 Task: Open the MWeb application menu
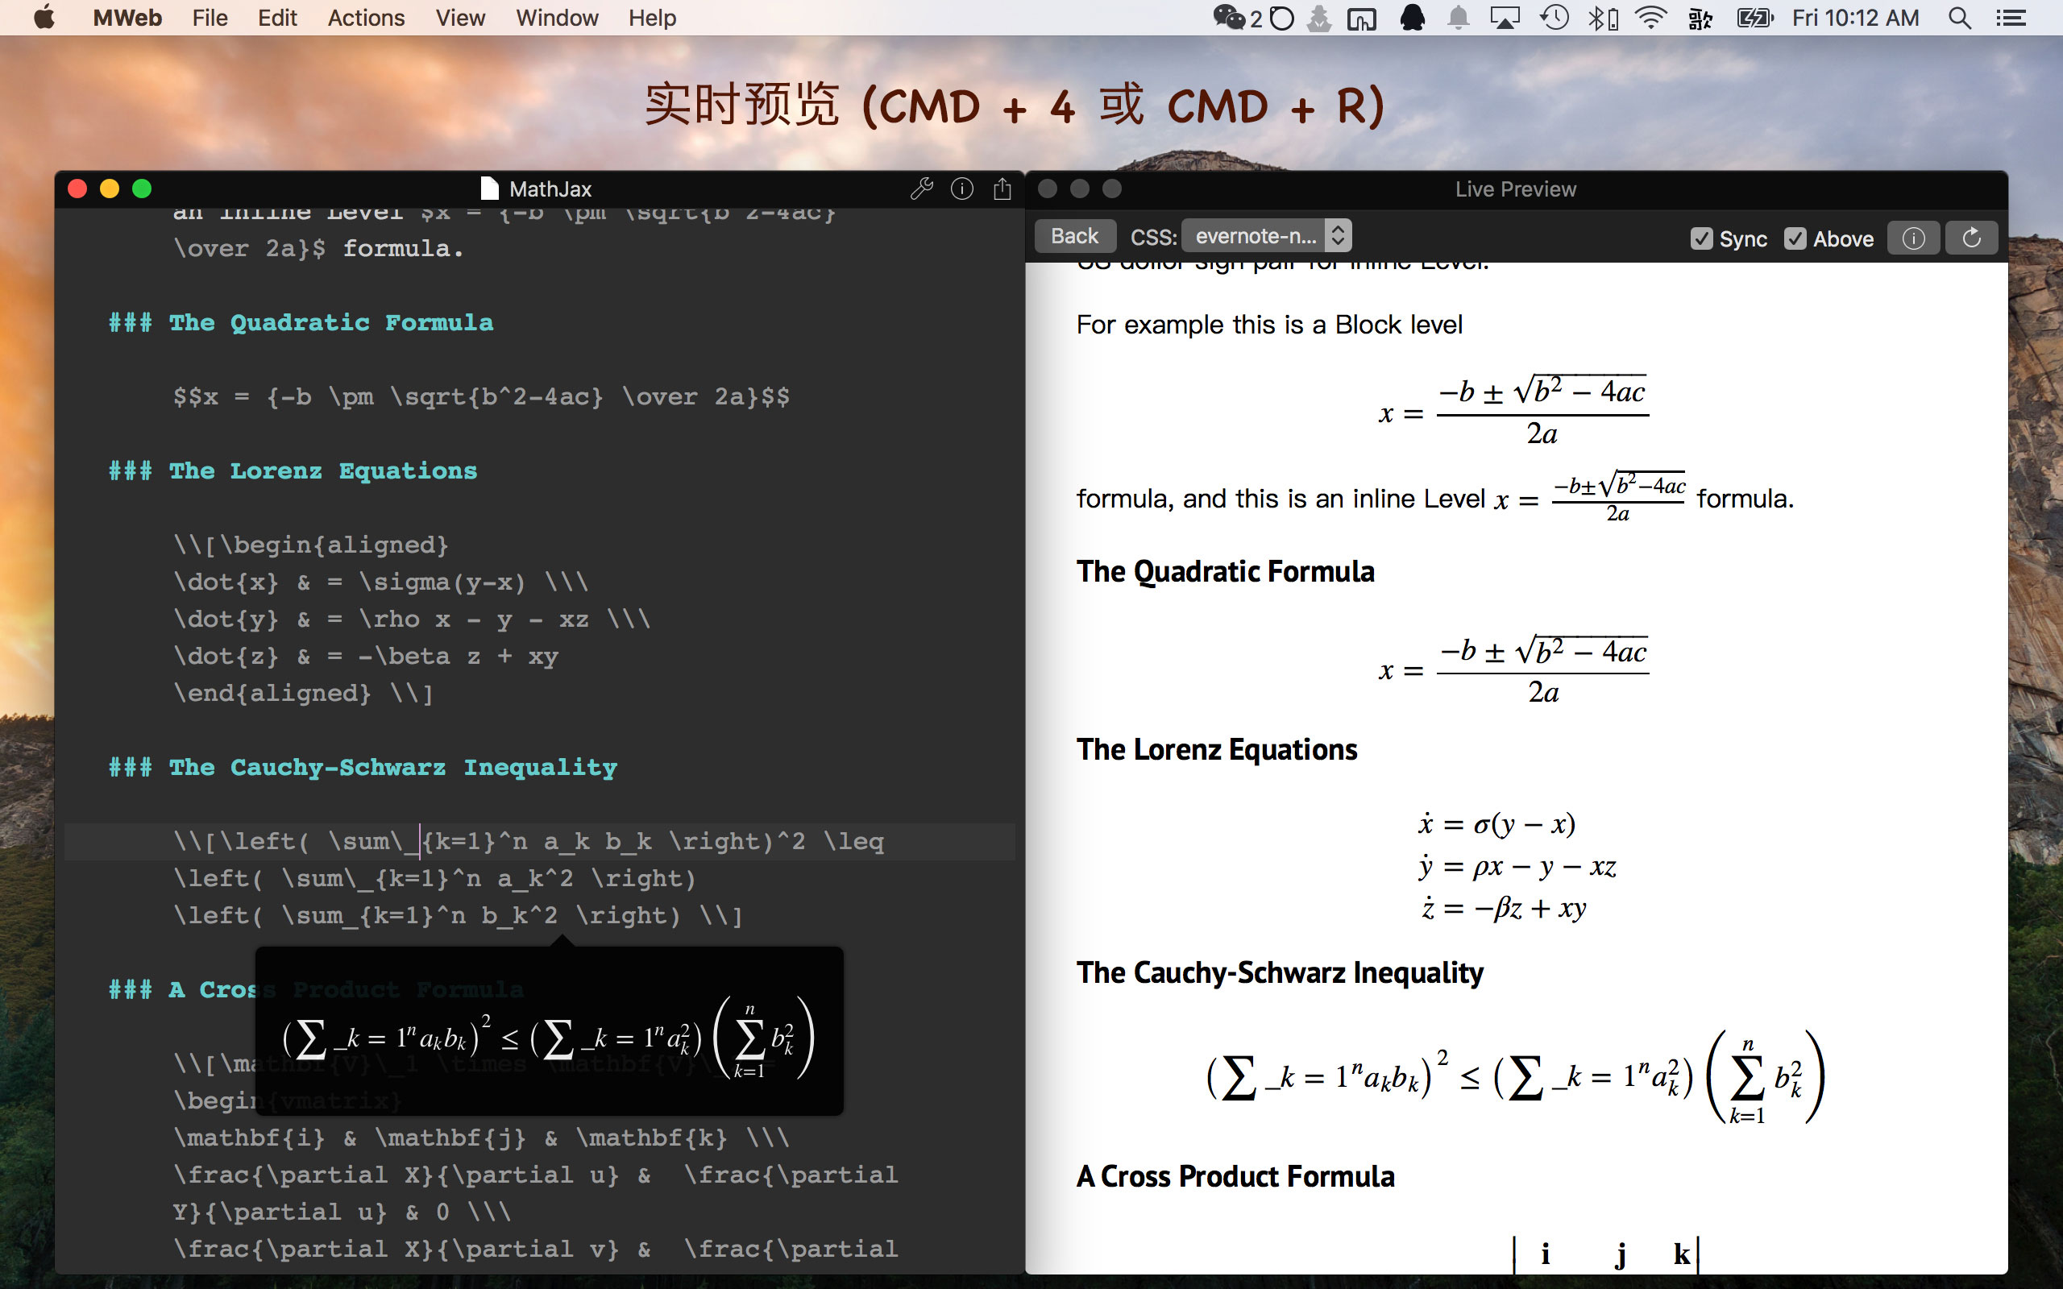click(x=127, y=18)
